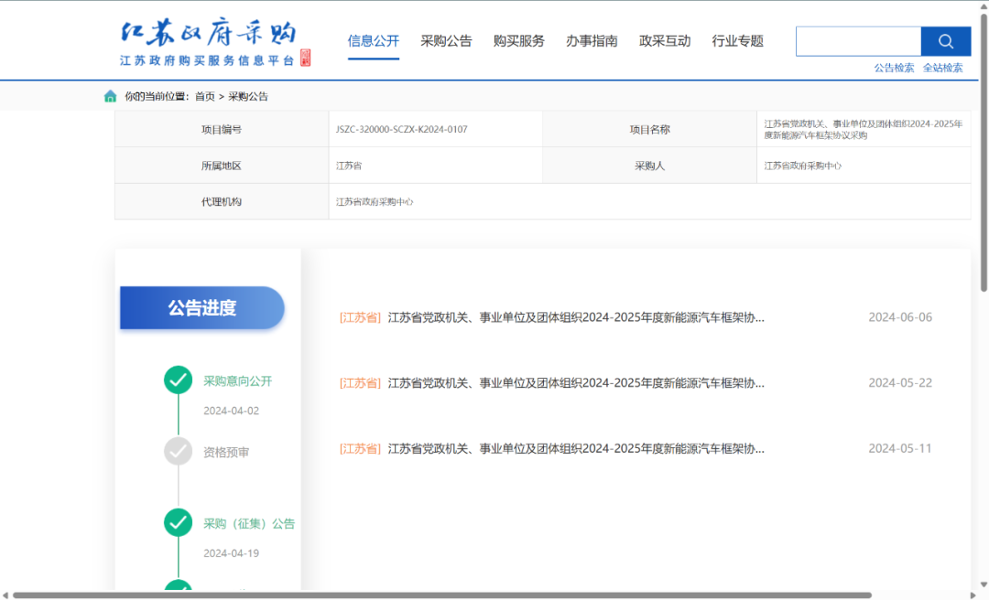Click the 全站检索 link
This screenshot has height=600, width=989.
click(x=943, y=67)
